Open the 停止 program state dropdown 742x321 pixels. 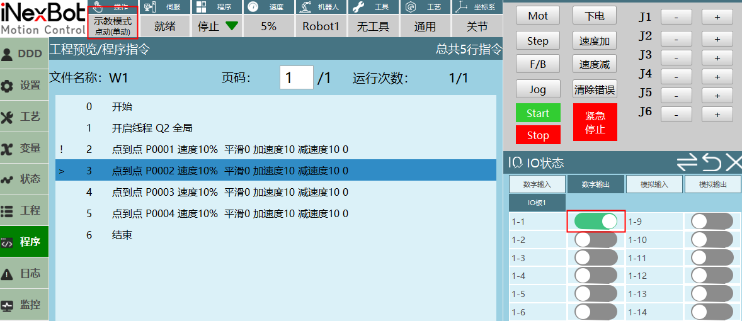(217, 26)
